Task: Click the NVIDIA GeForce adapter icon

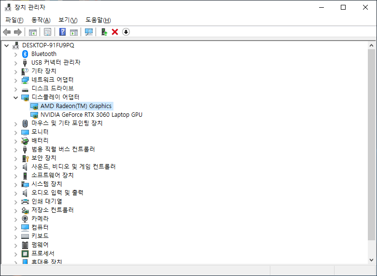Action: pos(34,115)
